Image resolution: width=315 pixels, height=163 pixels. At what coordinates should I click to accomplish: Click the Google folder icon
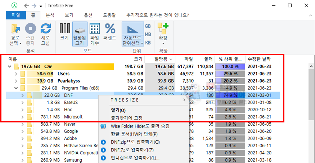point(29,131)
